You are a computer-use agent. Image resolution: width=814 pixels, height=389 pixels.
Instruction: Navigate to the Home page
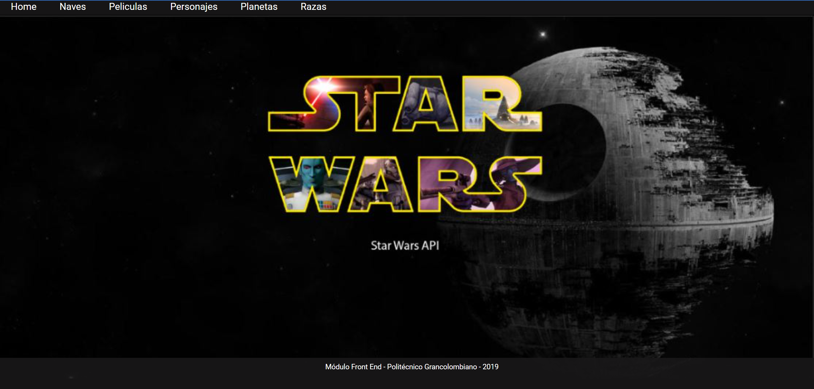coord(24,7)
